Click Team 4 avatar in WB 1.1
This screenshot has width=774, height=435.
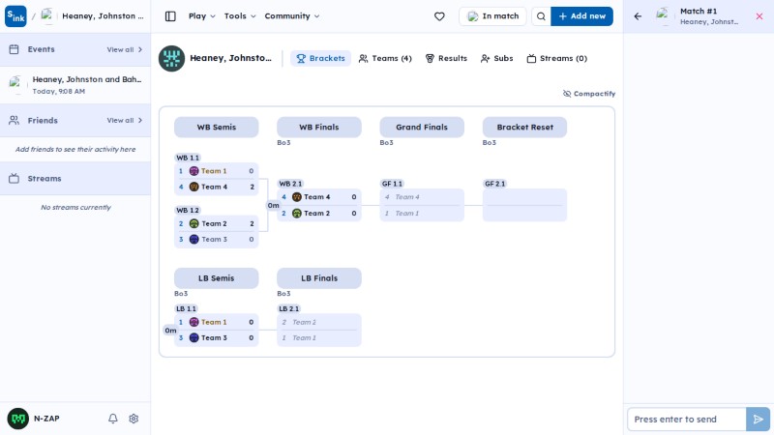194,187
